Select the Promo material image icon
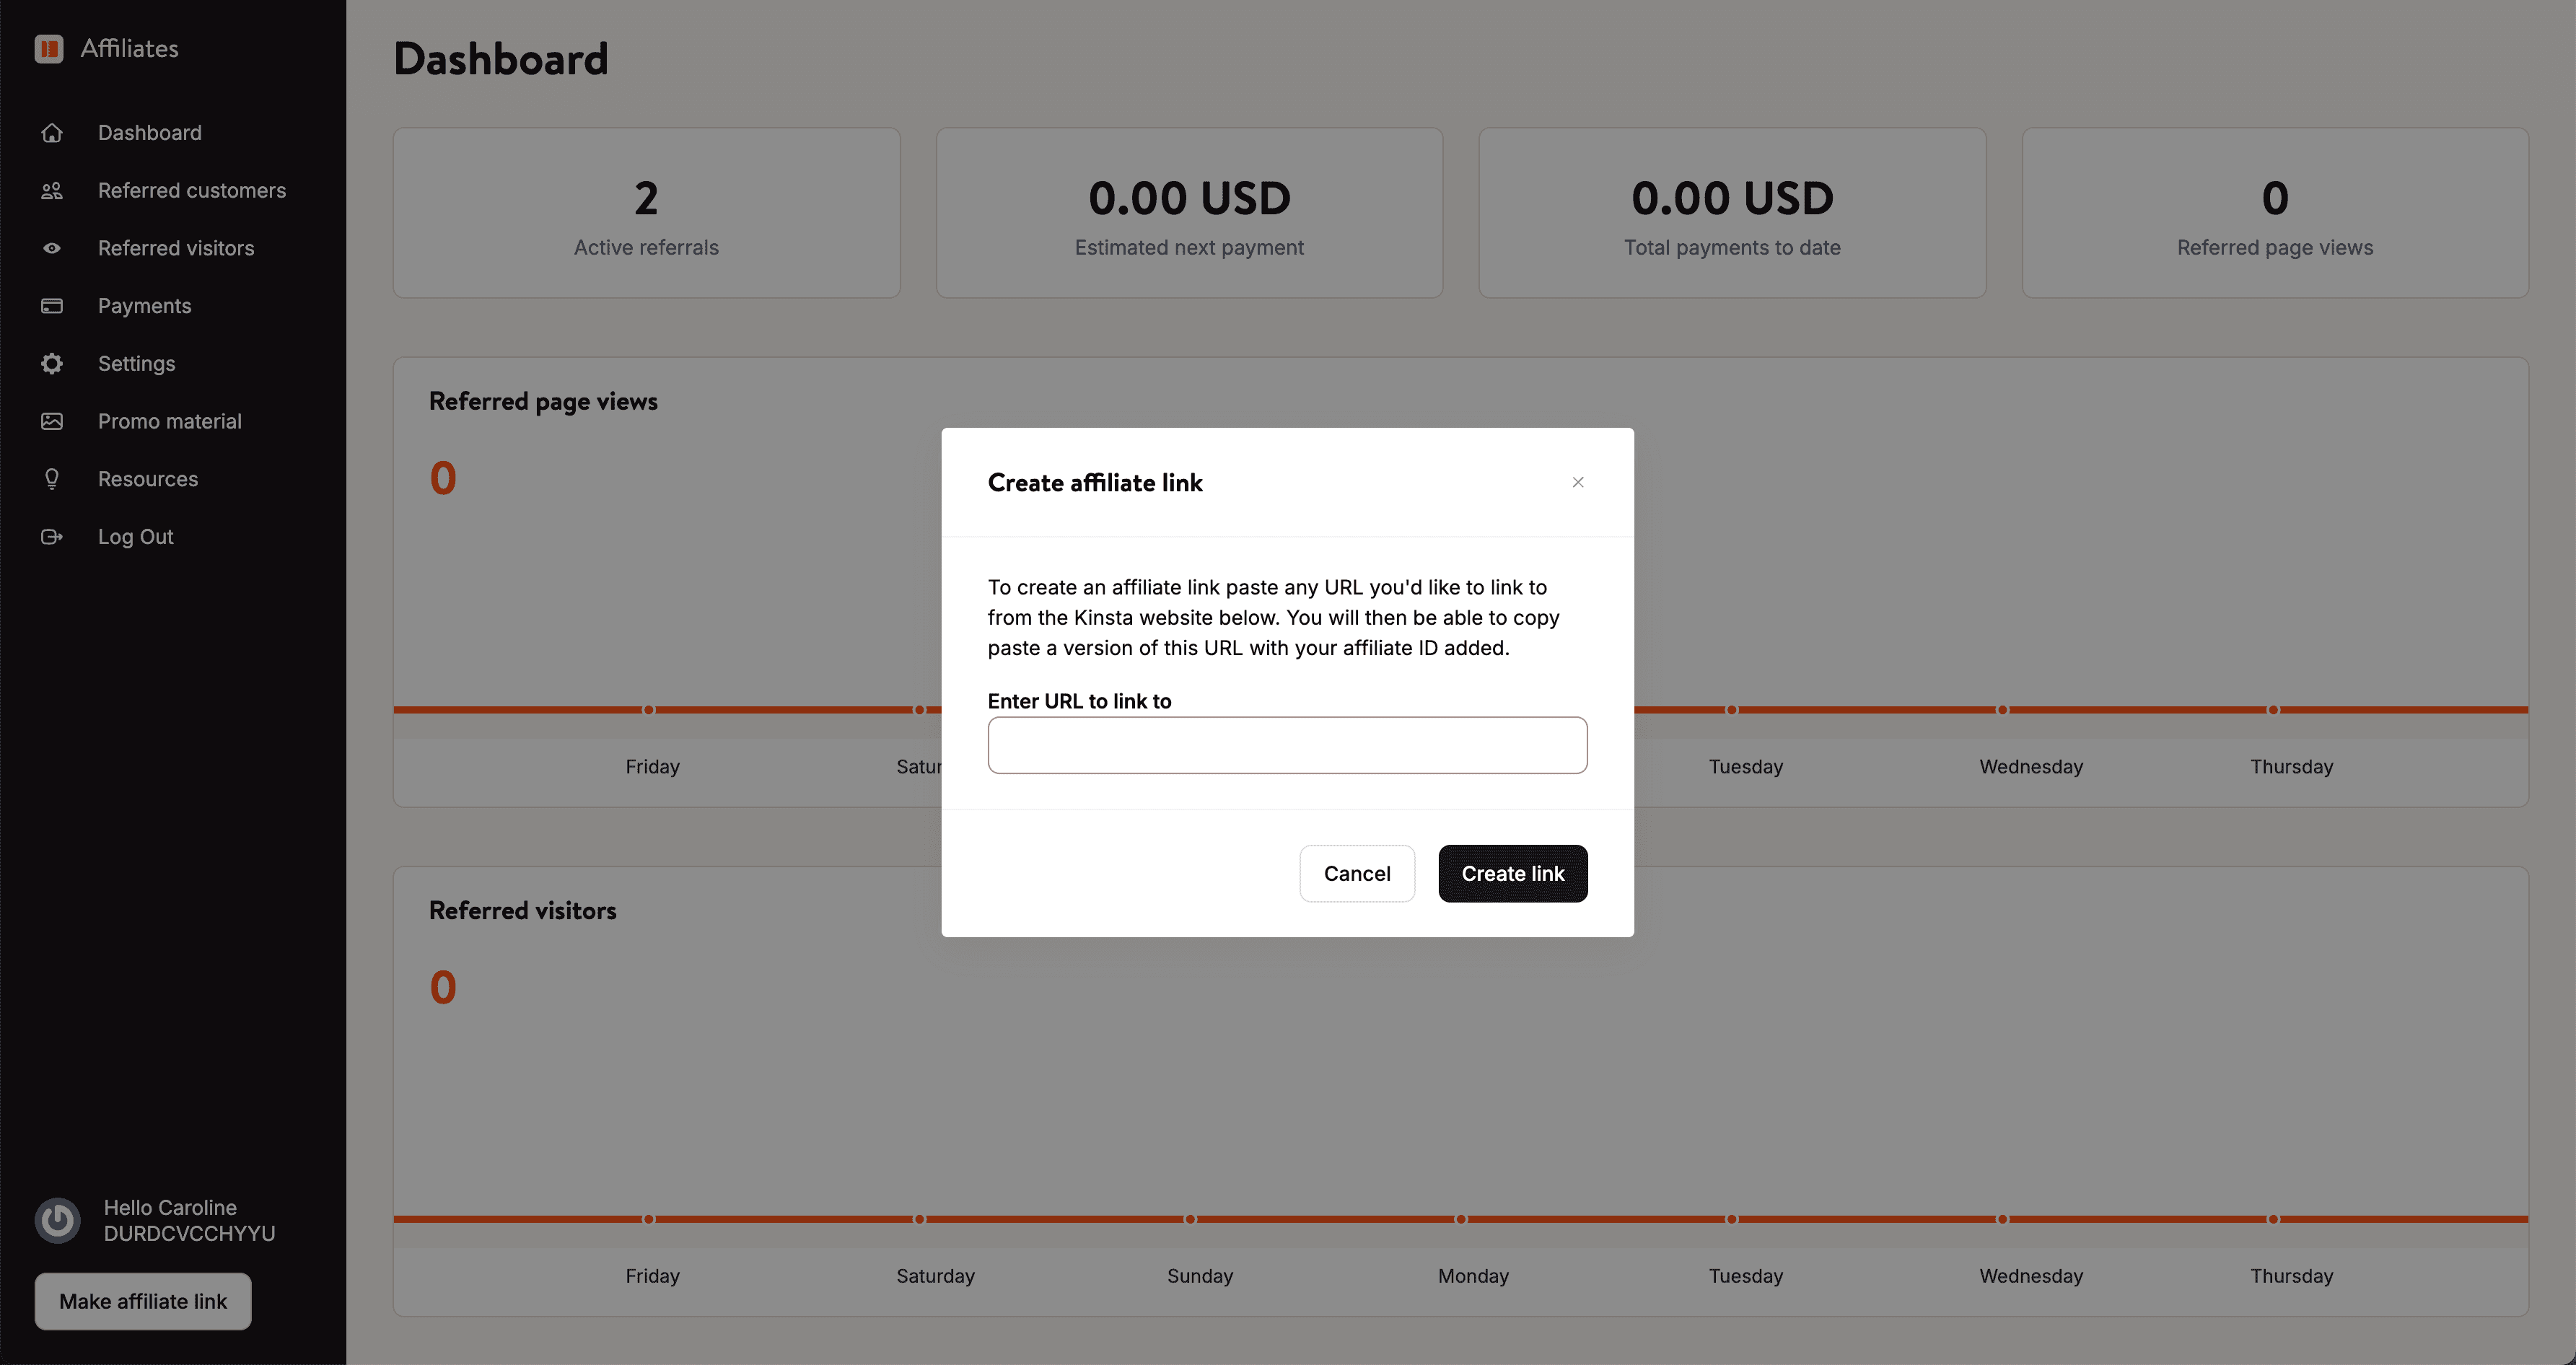 tap(52, 421)
